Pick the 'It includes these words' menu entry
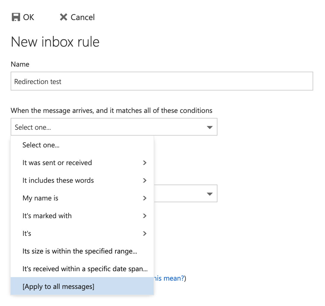Viewport: 325px width, 306px height. 58,180
